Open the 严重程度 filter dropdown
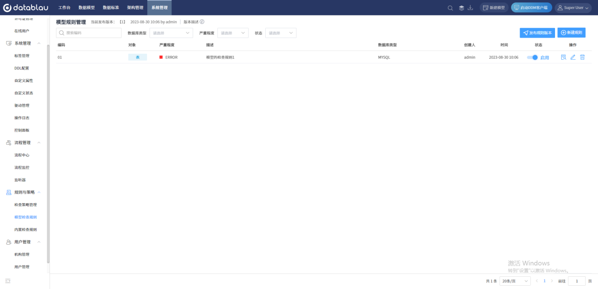The image size is (598, 289). [x=233, y=33]
